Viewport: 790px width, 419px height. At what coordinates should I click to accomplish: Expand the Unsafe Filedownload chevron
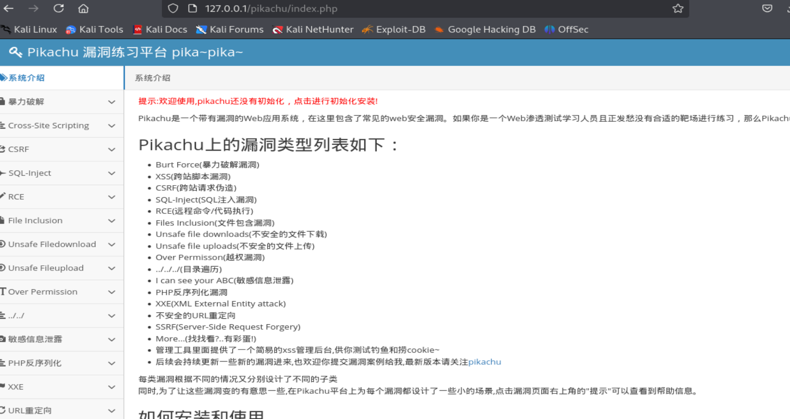[112, 244]
